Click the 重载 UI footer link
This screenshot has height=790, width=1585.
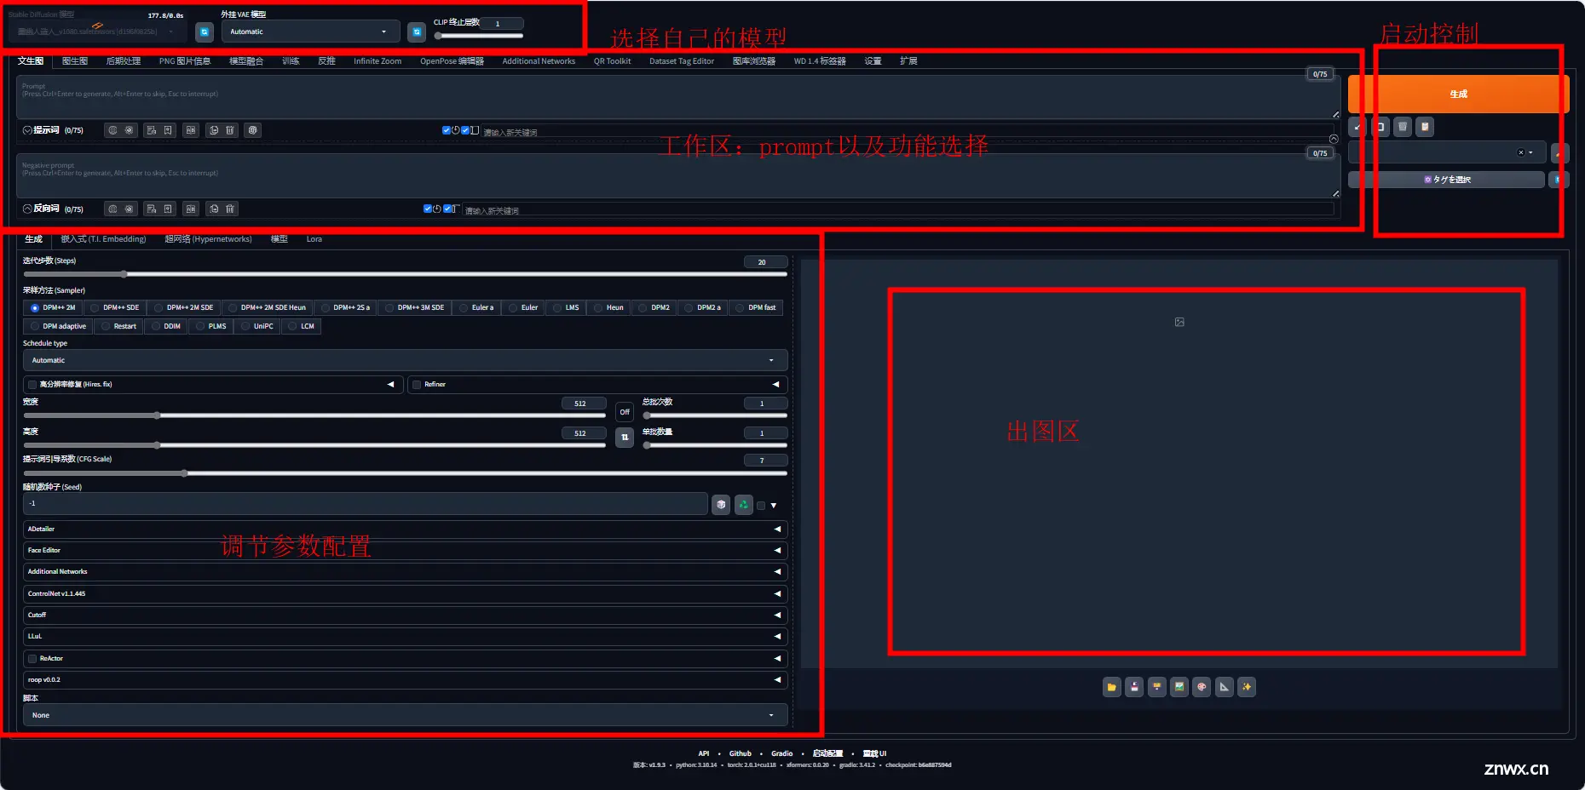tap(874, 753)
